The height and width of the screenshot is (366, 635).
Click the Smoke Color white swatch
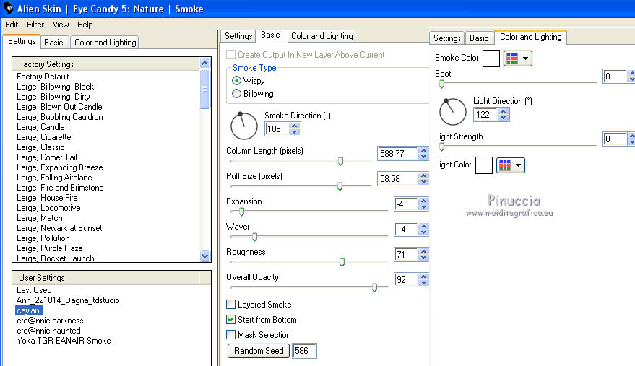pos(491,58)
